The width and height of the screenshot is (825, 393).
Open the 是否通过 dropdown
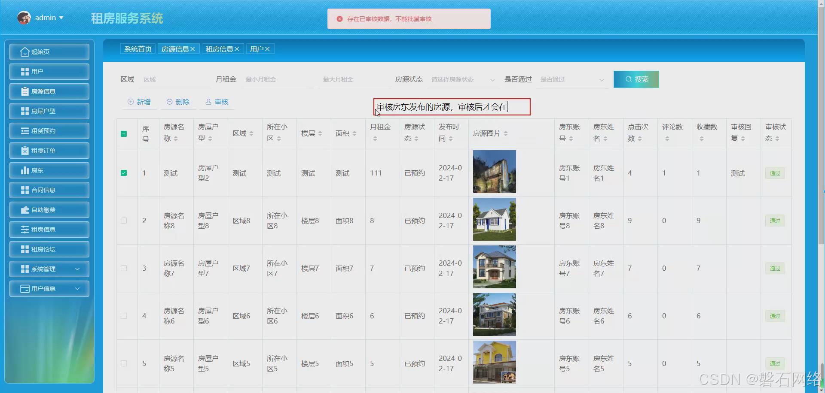pos(572,79)
